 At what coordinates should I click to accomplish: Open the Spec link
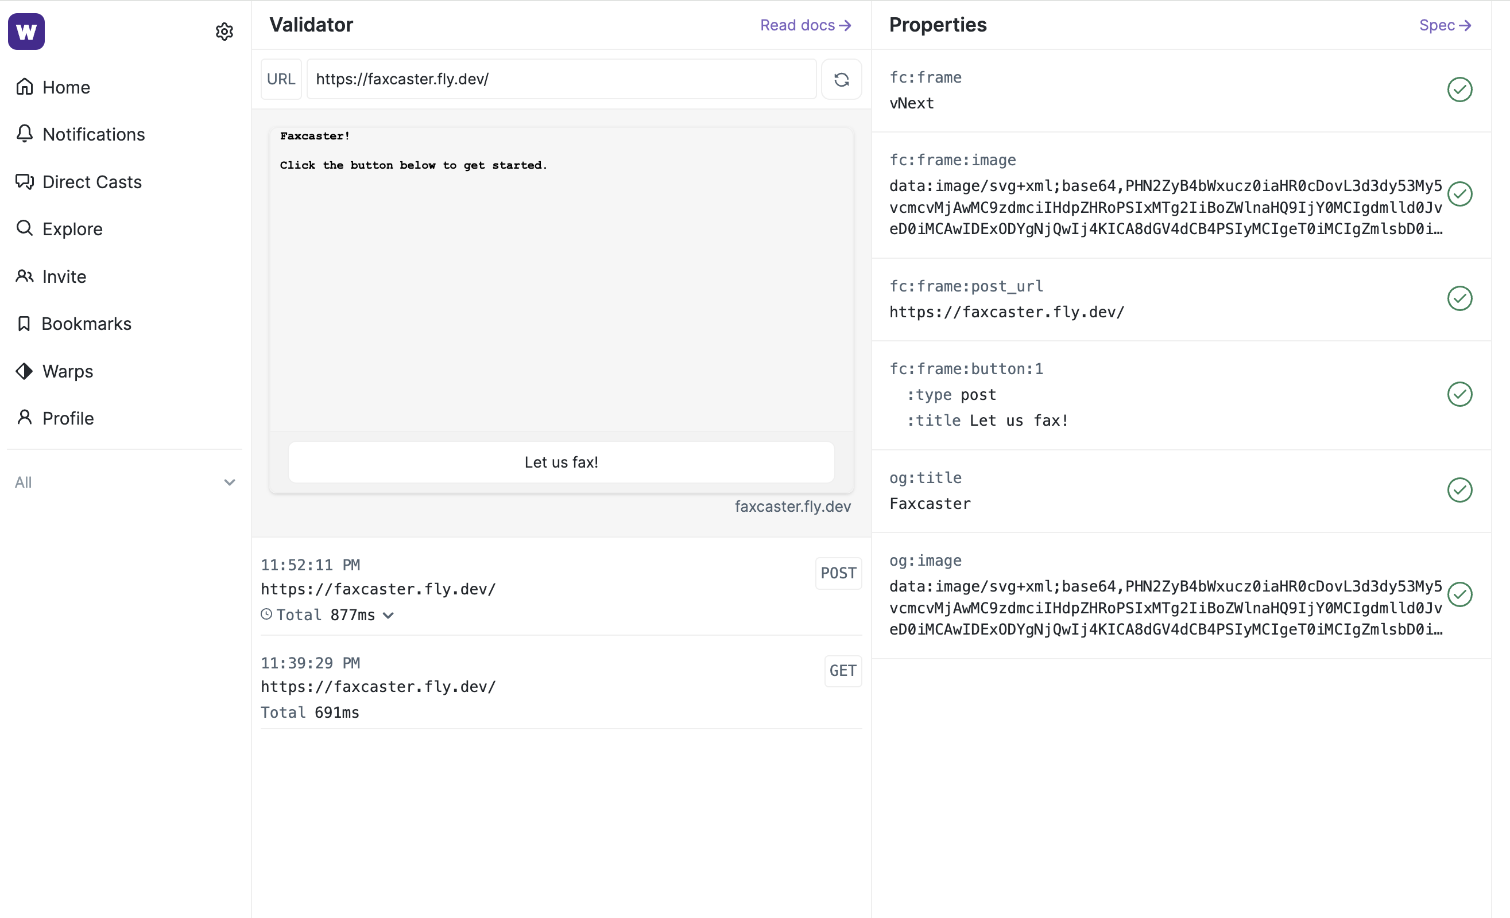(x=1445, y=25)
